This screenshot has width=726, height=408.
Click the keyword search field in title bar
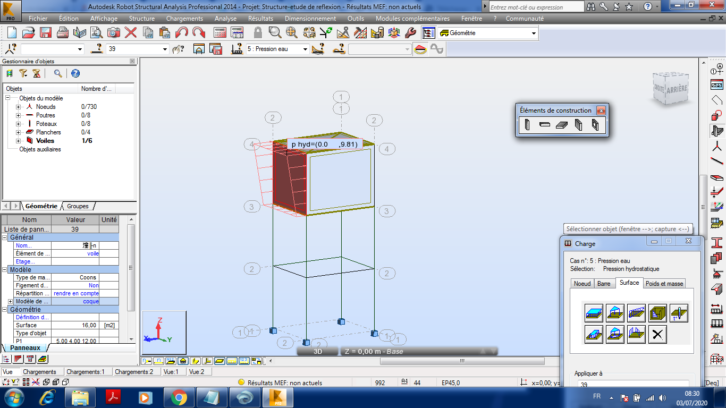click(536, 7)
